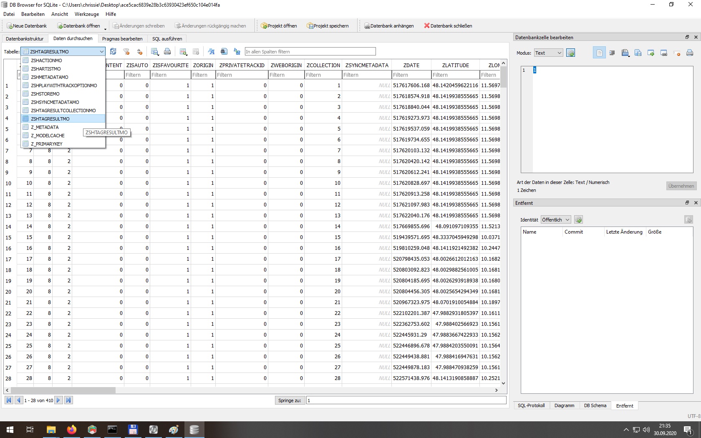Close the Entfernt panel
This screenshot has height=438, width=701.
coord(696,203)
